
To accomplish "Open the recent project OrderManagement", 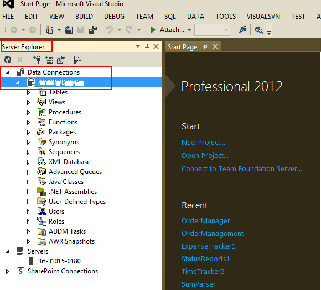I will coord(213,234).
